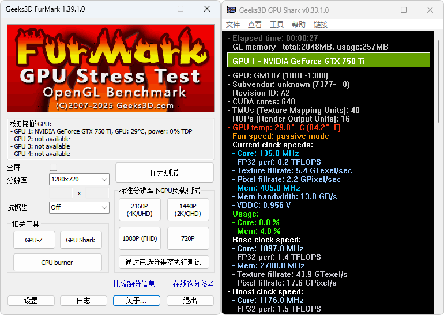Open the 工具 menu in GPU Shark
The width and height of the screenshot is (444, 315).
click(x=277, y=25)
